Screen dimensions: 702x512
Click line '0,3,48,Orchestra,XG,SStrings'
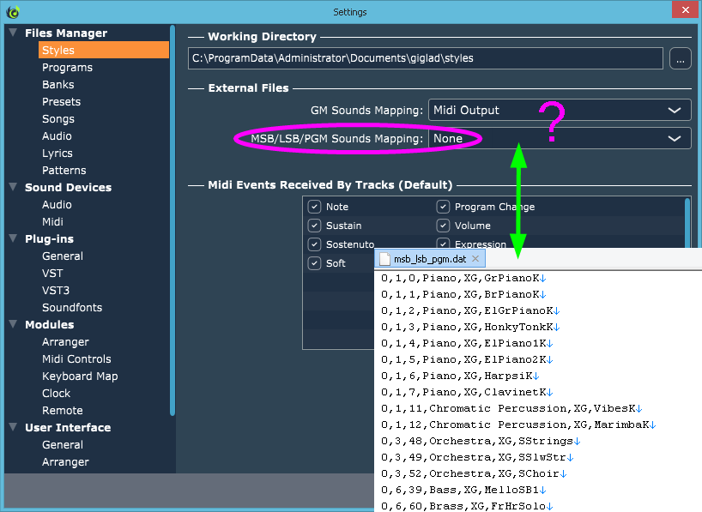pyautogui.click(x=481, y=442)
